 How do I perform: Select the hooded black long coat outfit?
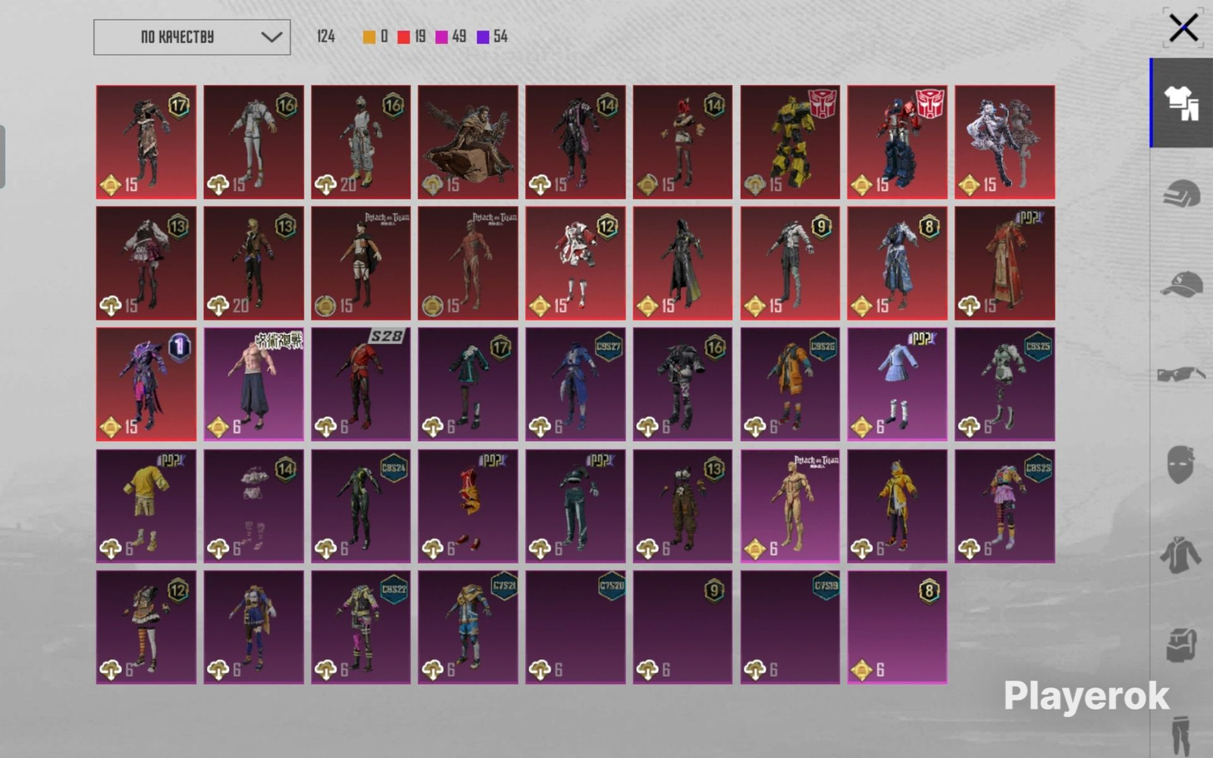click(682, 263)
